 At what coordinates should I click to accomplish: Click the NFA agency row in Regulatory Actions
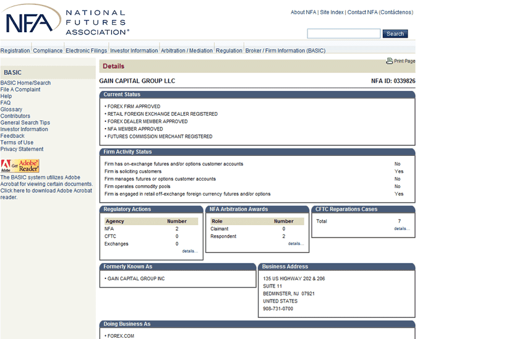coord(151,229)
